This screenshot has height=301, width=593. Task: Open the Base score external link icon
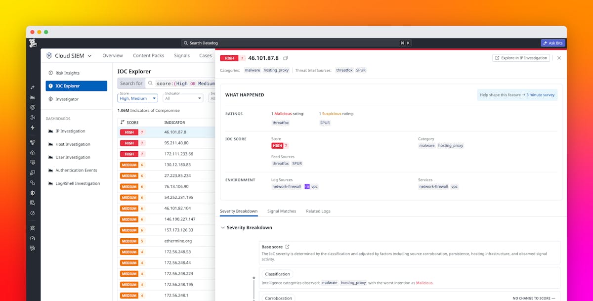click(x=289, y=246)
